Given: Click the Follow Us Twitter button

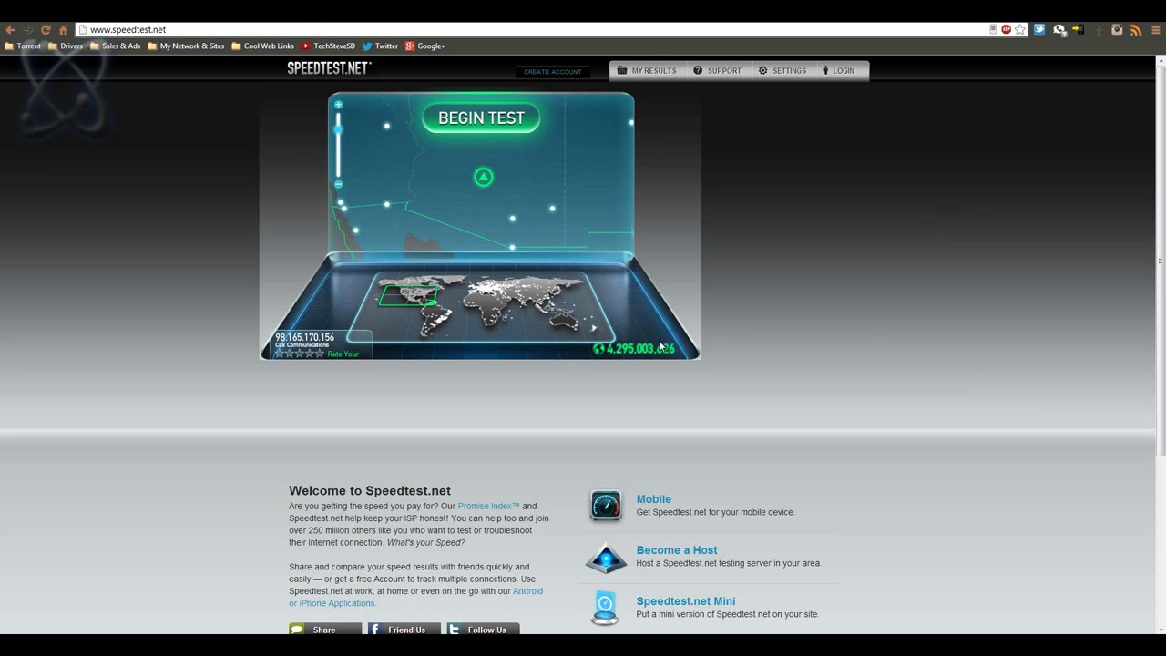Looking at the screenshot, I should (x=483, y=629).
